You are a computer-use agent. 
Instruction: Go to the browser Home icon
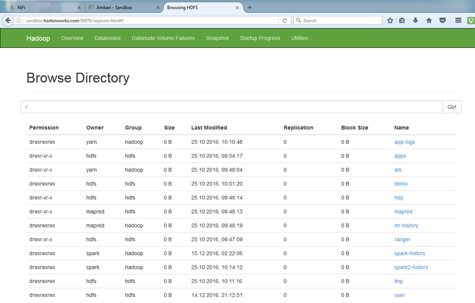coord(429,20)
